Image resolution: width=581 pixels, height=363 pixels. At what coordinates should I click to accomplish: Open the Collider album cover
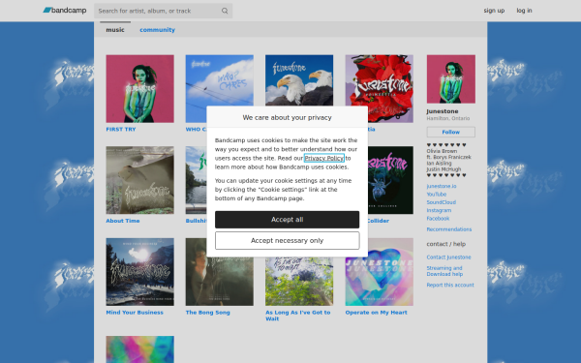(x=390, y=180)
